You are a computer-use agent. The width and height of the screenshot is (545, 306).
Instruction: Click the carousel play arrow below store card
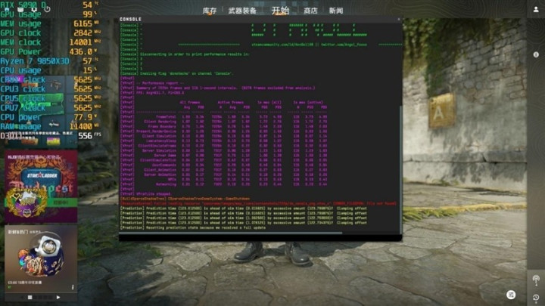click(58, 298)
